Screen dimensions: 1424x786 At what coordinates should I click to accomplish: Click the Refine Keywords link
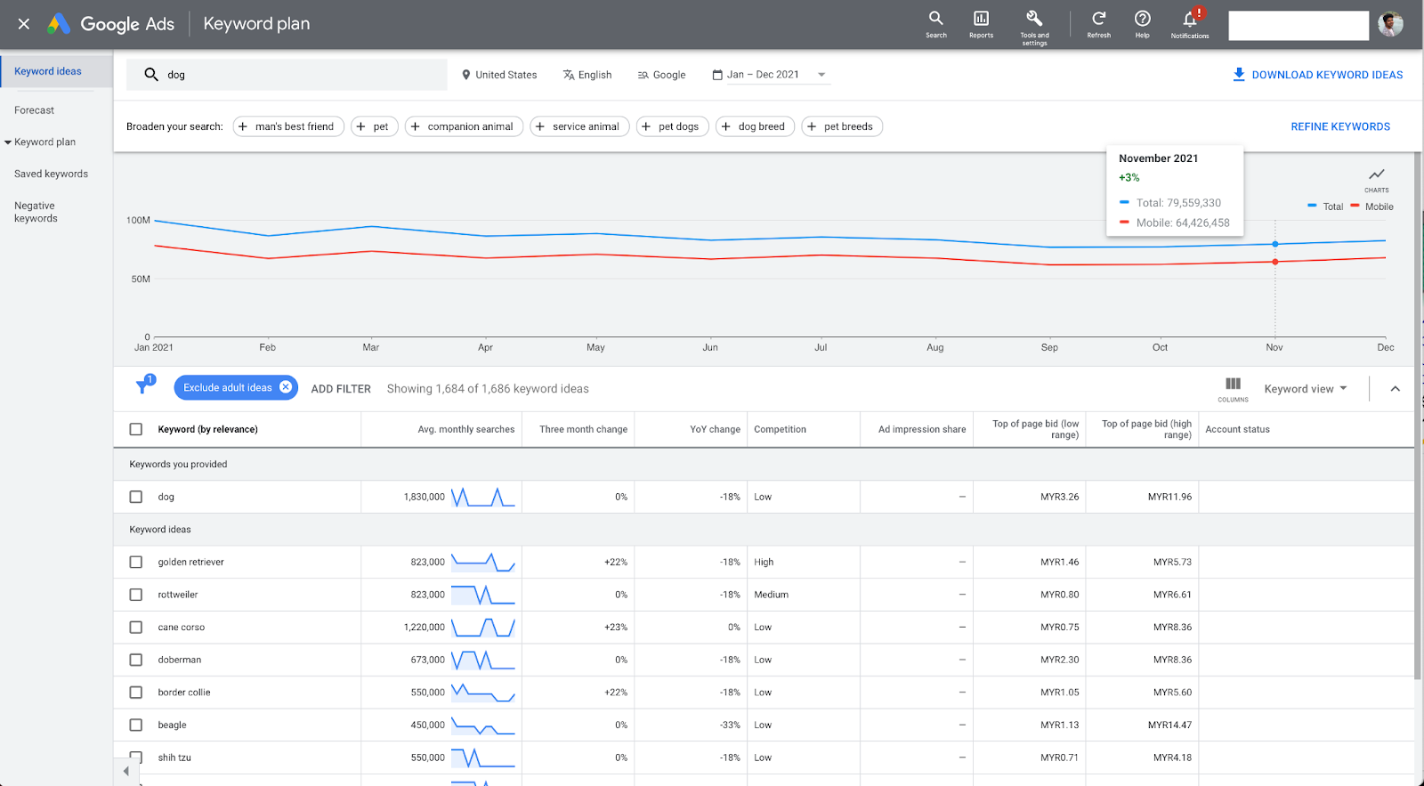click(x=1339, y=126)
